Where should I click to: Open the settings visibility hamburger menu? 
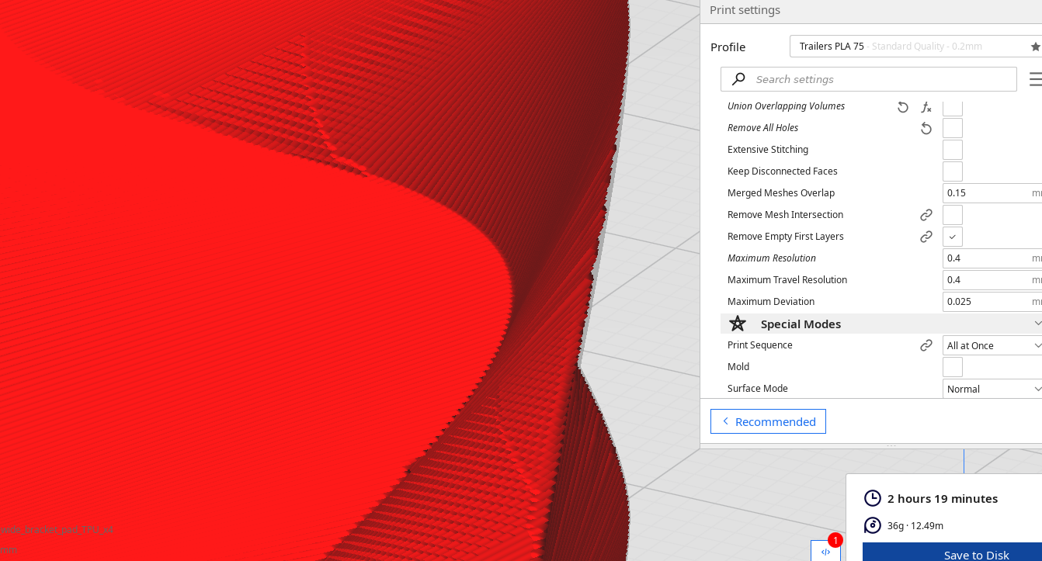point(1035,78)
